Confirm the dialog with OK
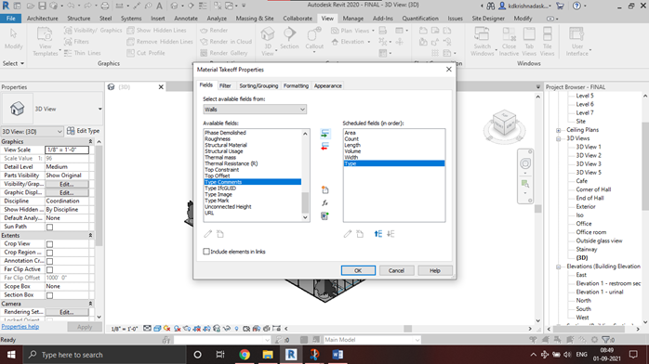The width and height of the screenshot is (649, 364). pyautogui.click(x=358, y=270)
